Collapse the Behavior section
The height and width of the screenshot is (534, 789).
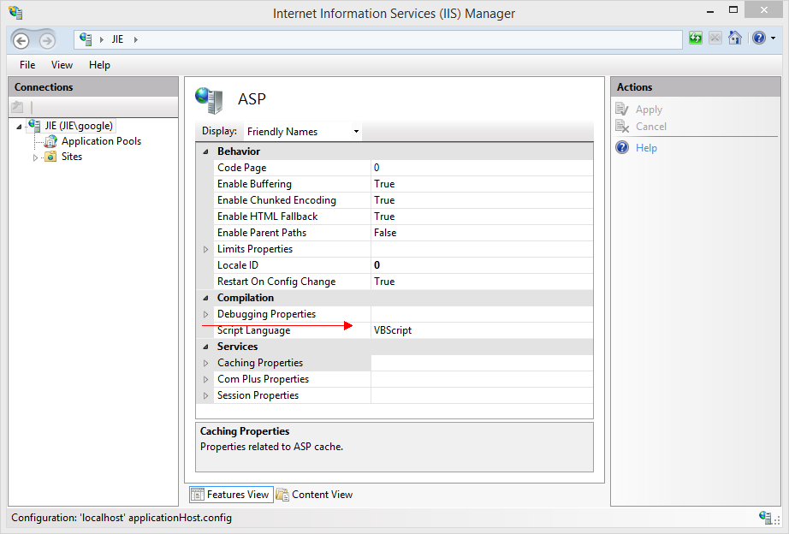pyautogui.click(x=206, y=152)
